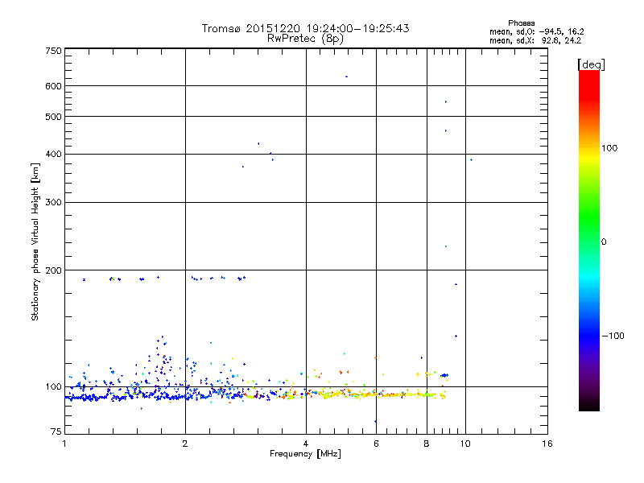Click the colorbar tick label '-100'

613,336
